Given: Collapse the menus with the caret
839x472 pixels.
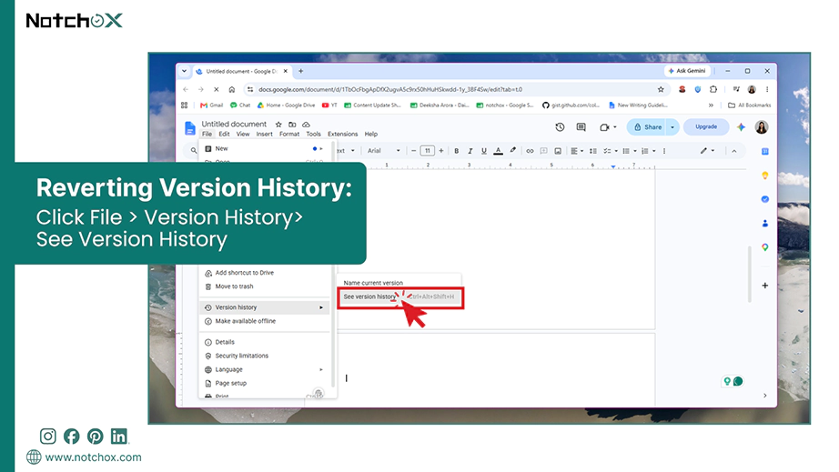Looking at the screenshot, I should (734, 151).
